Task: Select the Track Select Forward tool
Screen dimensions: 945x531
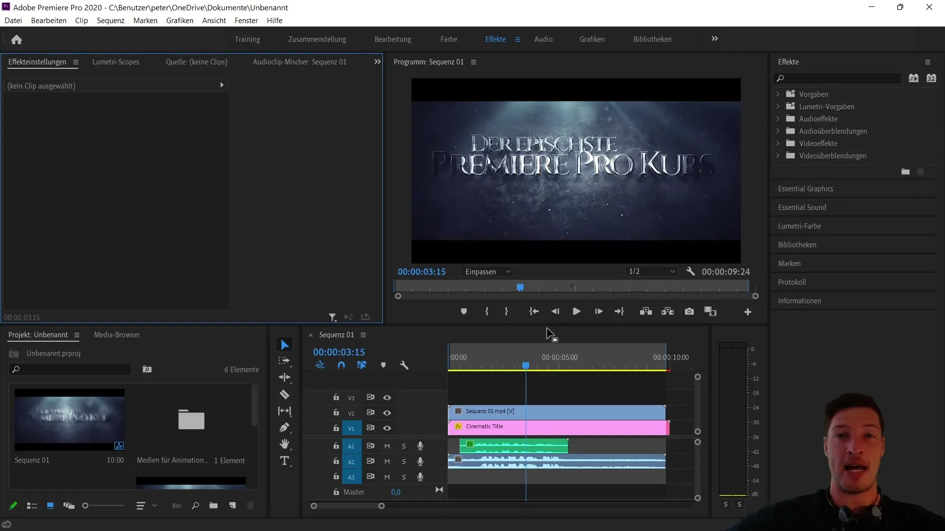Action: [285, 360]
